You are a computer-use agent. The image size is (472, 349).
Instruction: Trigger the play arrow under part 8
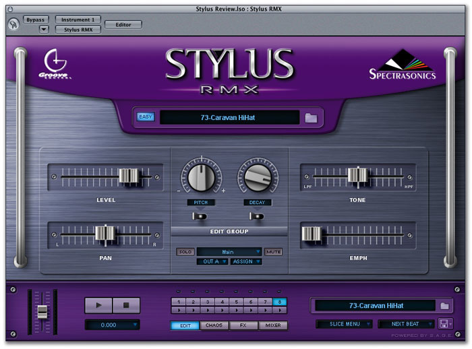tap(280, 310)
